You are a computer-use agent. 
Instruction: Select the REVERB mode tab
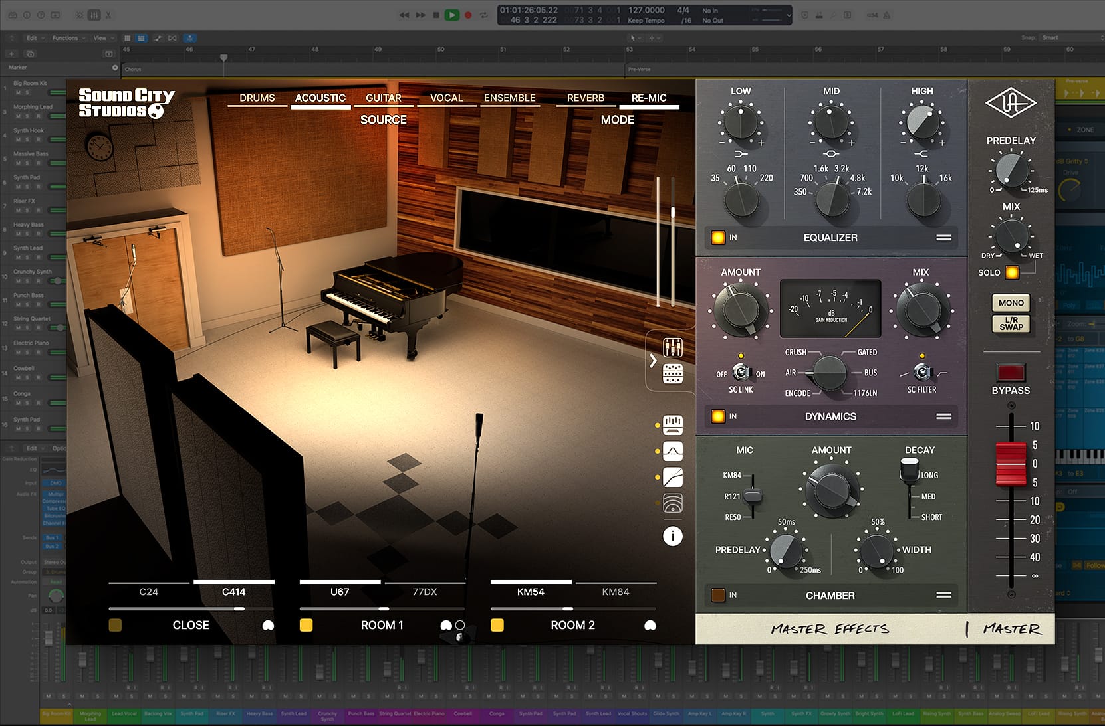click(x=585, y=98)
